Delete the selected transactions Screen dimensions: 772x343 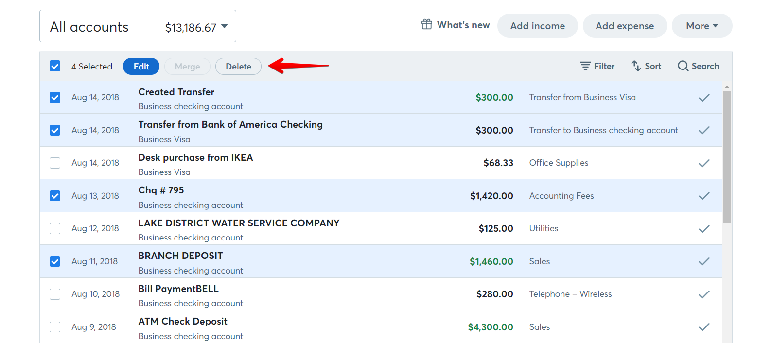pos(238,66)
